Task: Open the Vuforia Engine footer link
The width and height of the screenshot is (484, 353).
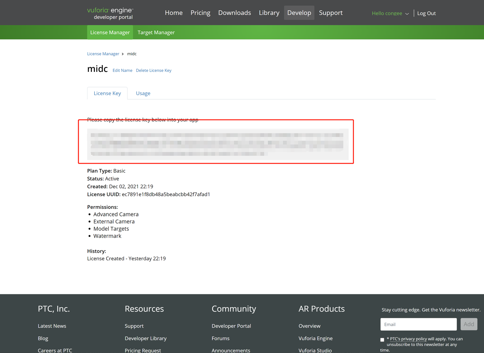Action: pyautogui.click(x=316, y=338)
